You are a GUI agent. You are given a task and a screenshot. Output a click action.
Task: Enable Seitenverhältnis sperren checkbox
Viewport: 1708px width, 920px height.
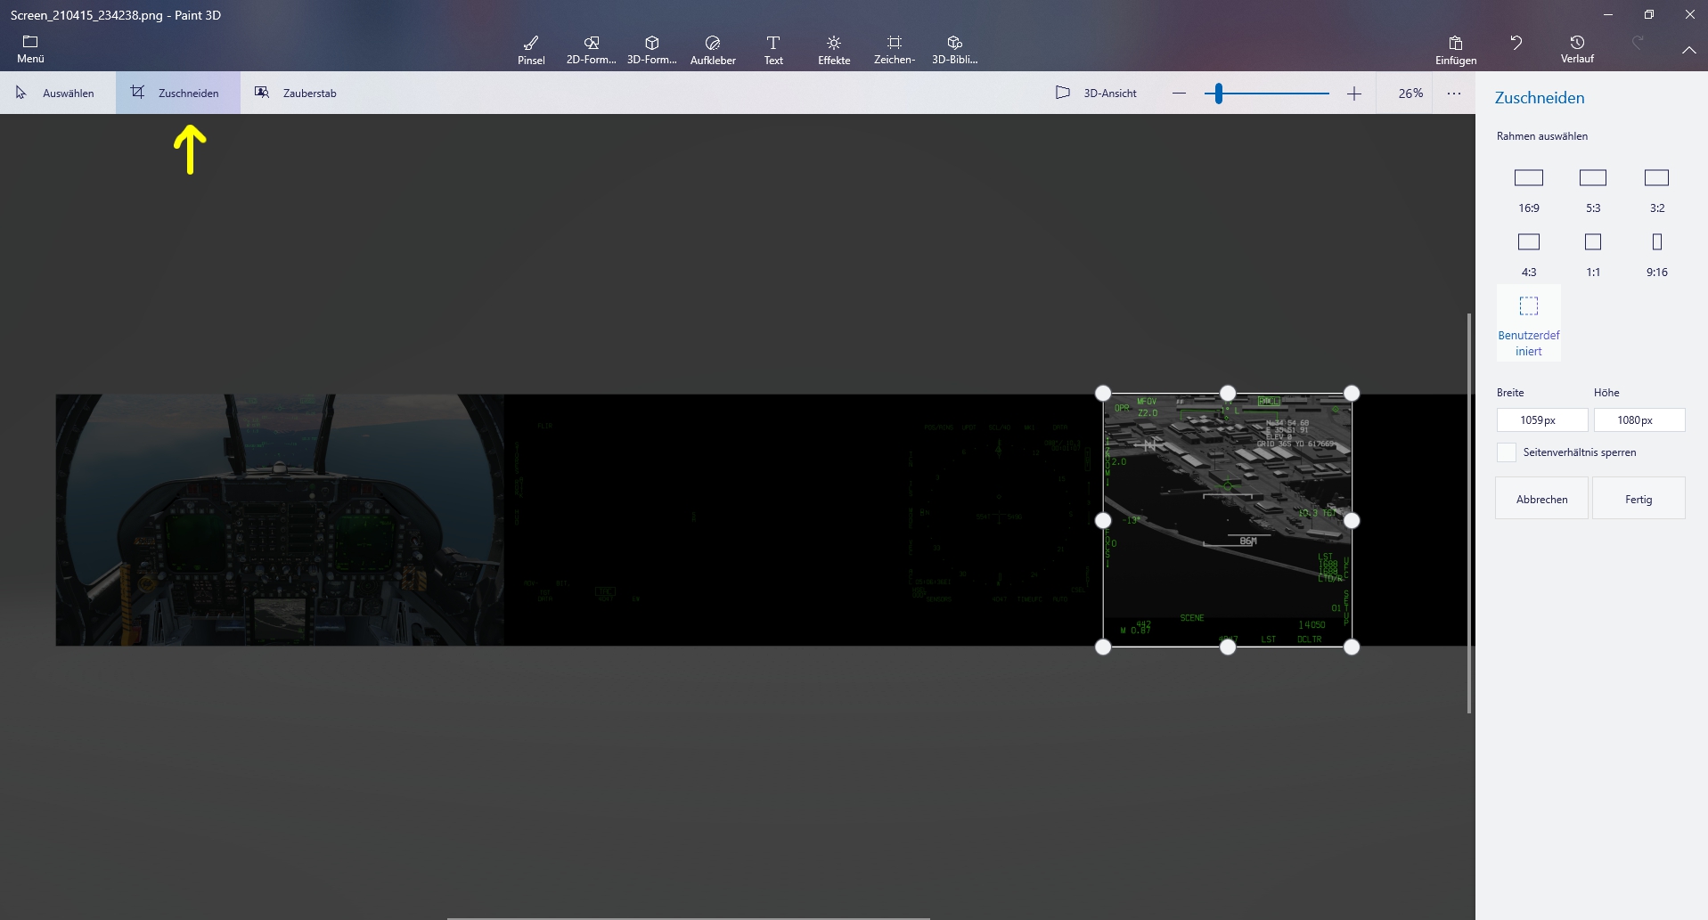1507,452
